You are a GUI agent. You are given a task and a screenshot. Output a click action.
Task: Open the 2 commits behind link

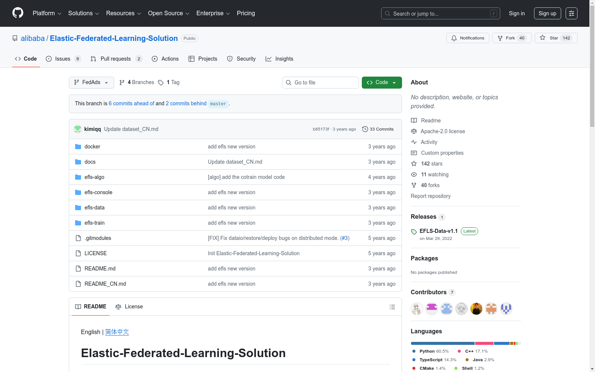186,103
